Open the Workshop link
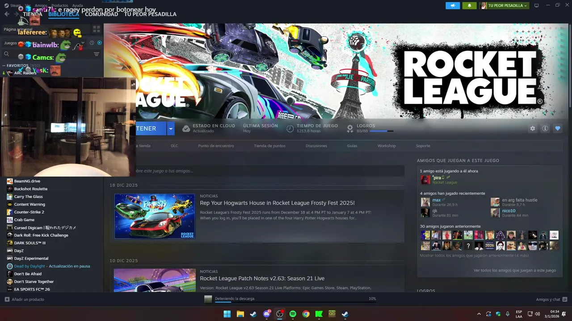The width and height of the screenshot is (572, 321). pyautogui.click(x=387, y=146)
